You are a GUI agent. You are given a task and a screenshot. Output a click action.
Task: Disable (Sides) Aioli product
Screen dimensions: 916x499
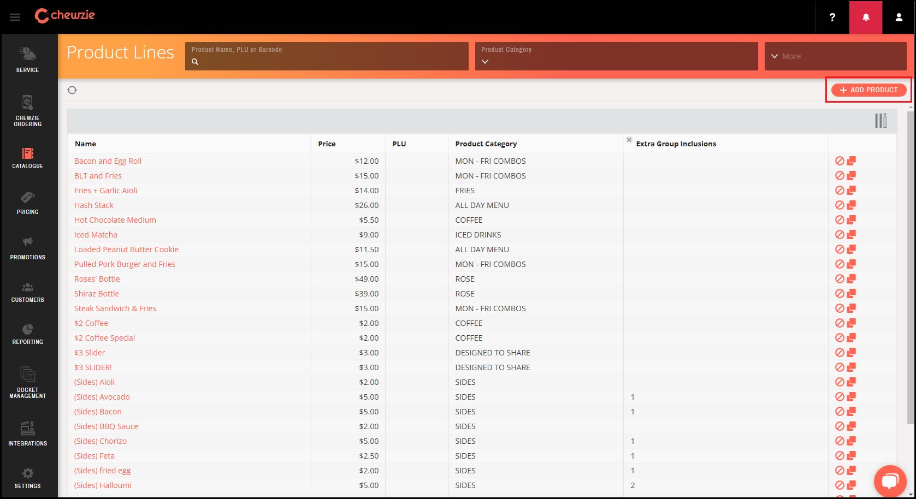(x=840, y=382)
